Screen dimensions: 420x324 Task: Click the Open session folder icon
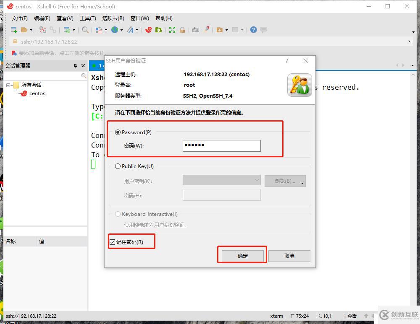pyautogui.click(x=24, y=30)
